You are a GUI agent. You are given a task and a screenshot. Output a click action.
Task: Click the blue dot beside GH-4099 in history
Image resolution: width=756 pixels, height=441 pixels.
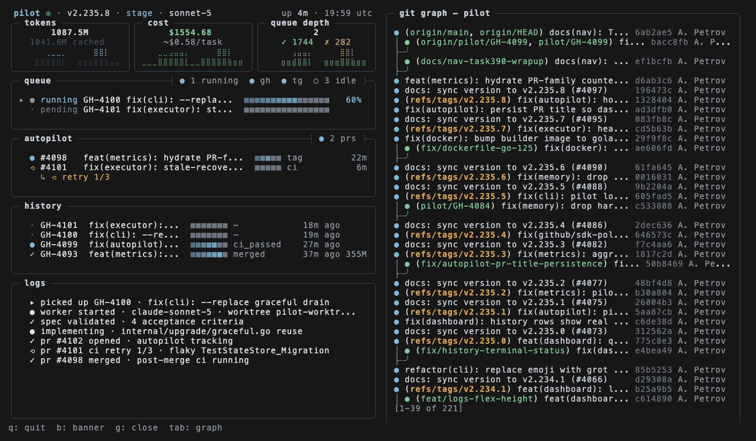33,245
